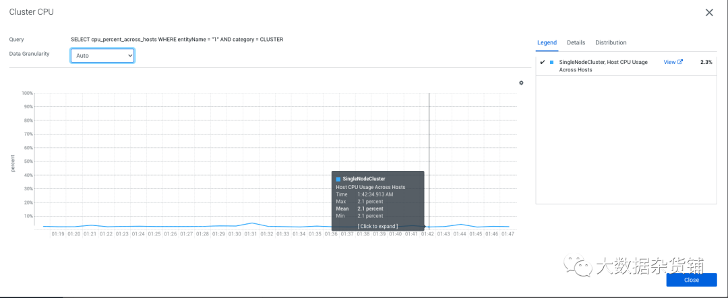Image resolution: width=728 pixels, height=298 pixels.
Task: Switch to the Distribution tab
Action: pyautogui.click(x=611, y=42)
